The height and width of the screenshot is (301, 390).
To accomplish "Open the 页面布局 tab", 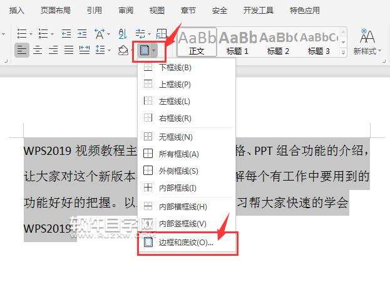I will (56, 11).
